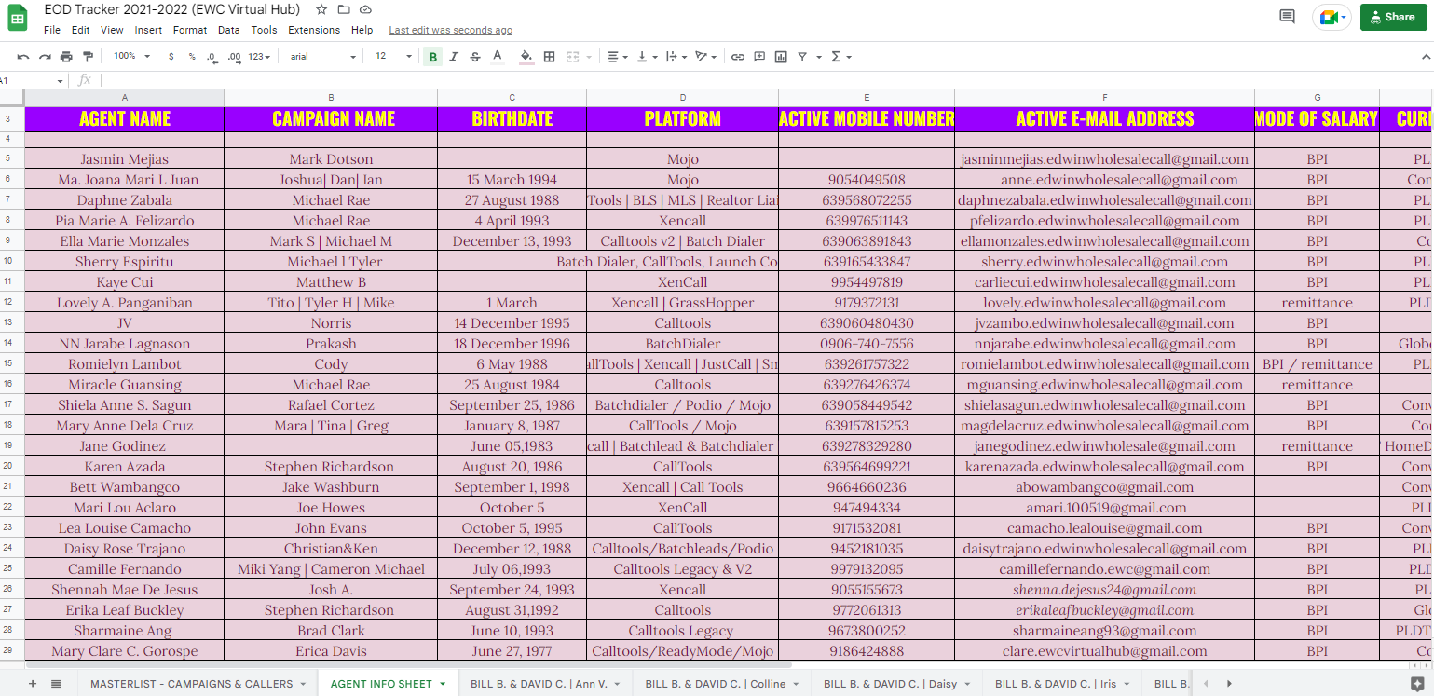
Task: Open the Extensions menu
Action: pos(314,30)
